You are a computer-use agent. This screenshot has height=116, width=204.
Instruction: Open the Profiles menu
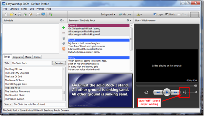click(40, 9)
